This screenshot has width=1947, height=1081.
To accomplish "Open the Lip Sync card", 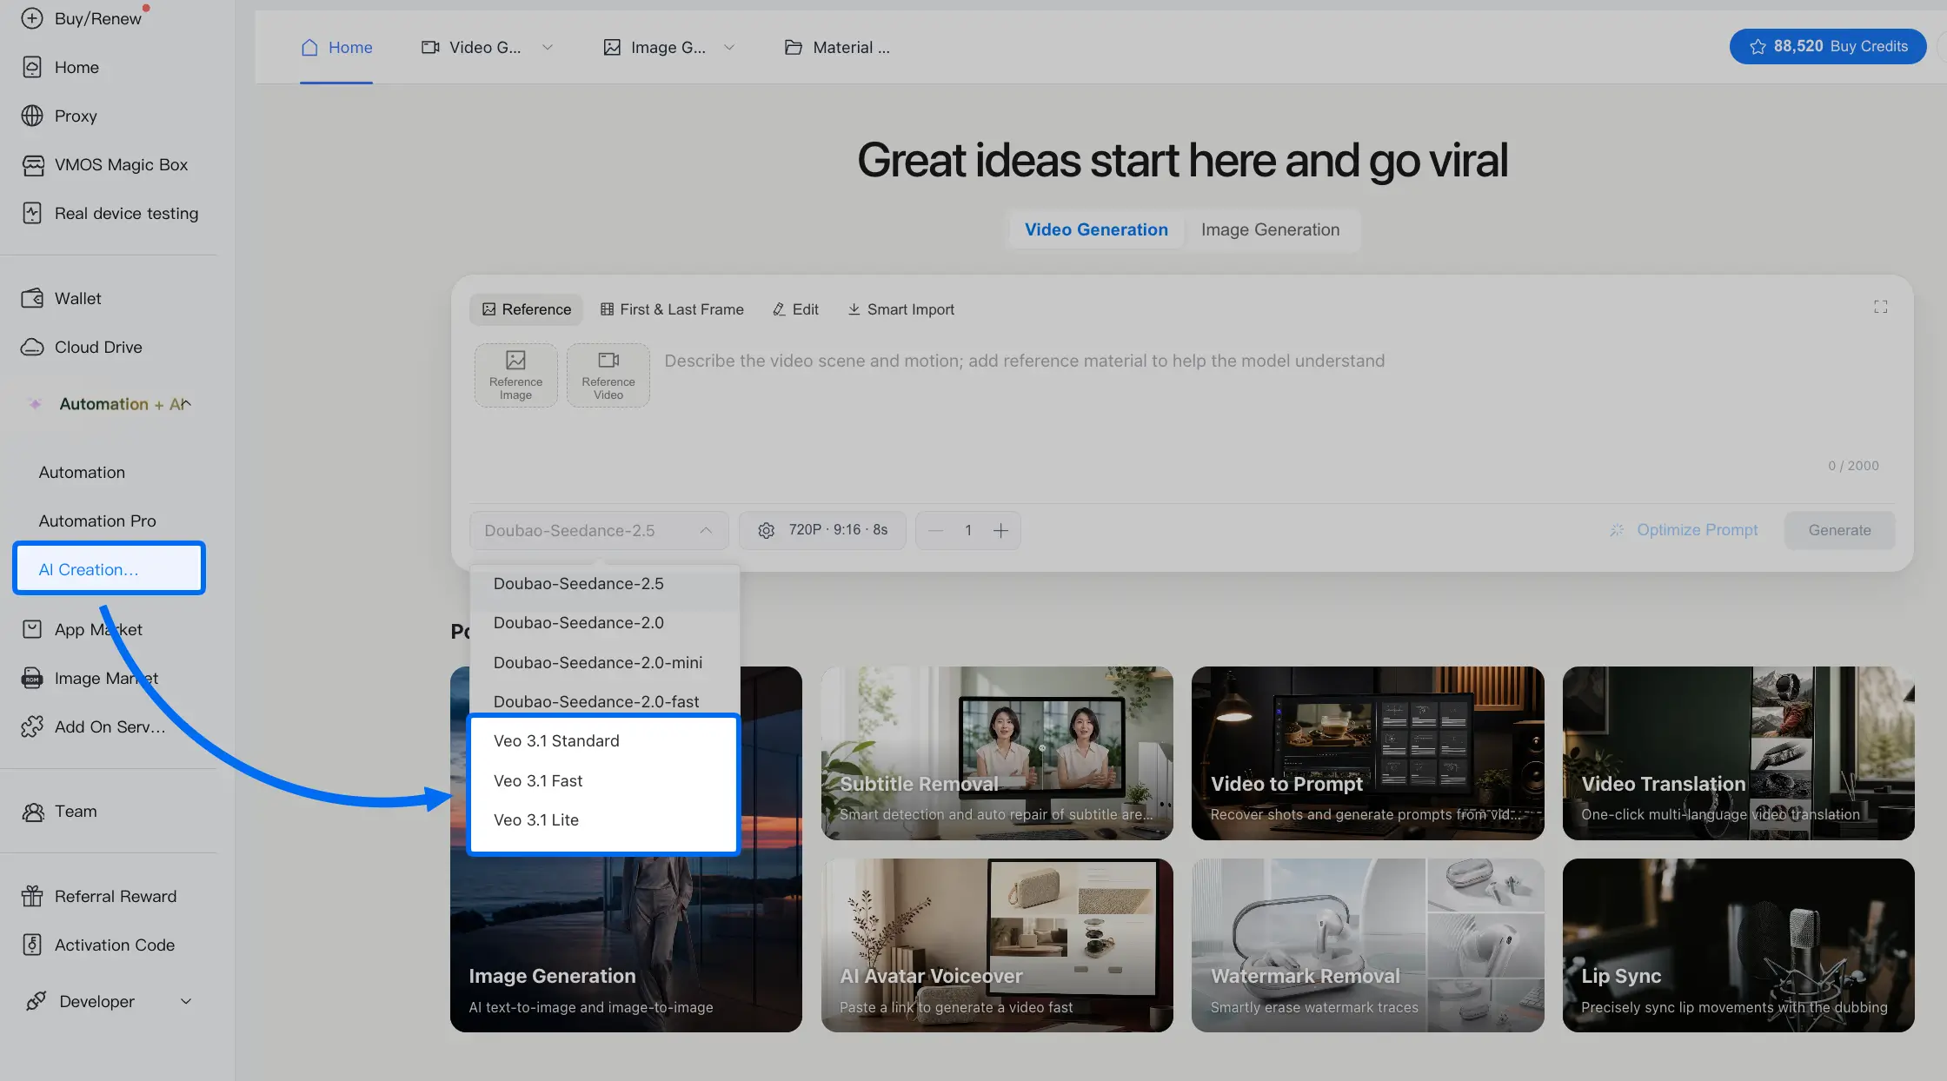I will (1738, 945).
